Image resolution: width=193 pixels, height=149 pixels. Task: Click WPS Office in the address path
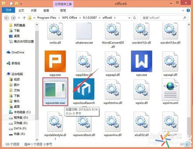(x=69, y=18)
